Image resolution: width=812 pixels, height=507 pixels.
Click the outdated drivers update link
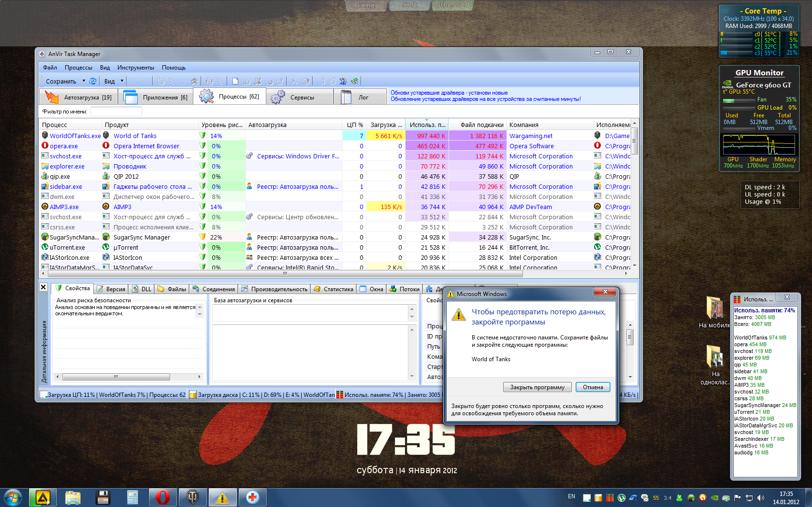tap(486, 96)
